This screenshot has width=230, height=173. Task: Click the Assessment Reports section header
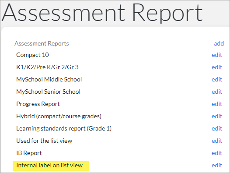pyautogui.click(x=42, y=43)
